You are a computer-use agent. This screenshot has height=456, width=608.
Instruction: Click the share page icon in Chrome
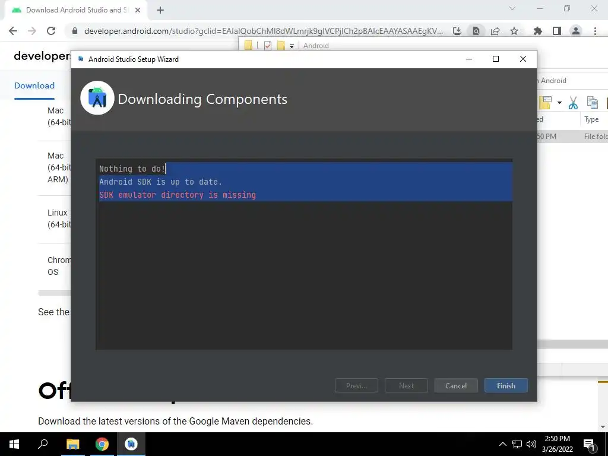(x=495, y=31)
